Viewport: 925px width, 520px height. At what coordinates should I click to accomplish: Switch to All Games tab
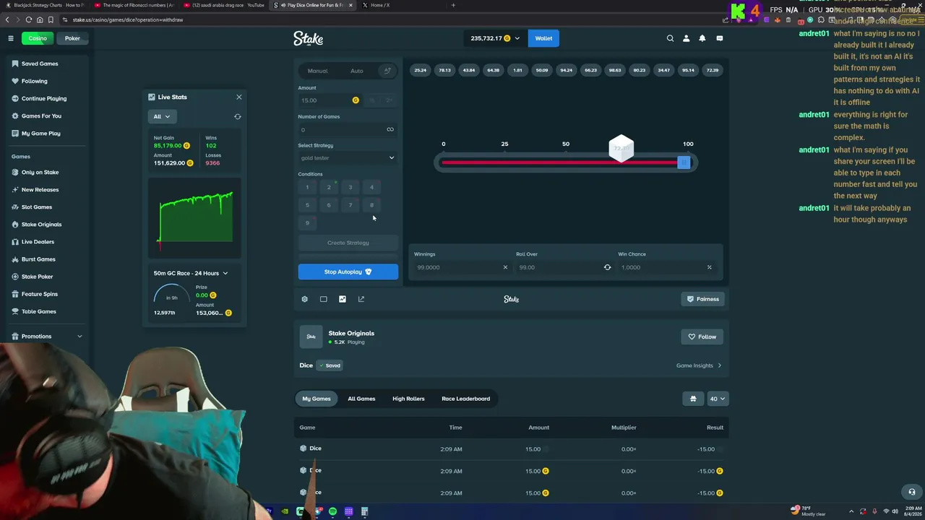[x=361, y=399]
